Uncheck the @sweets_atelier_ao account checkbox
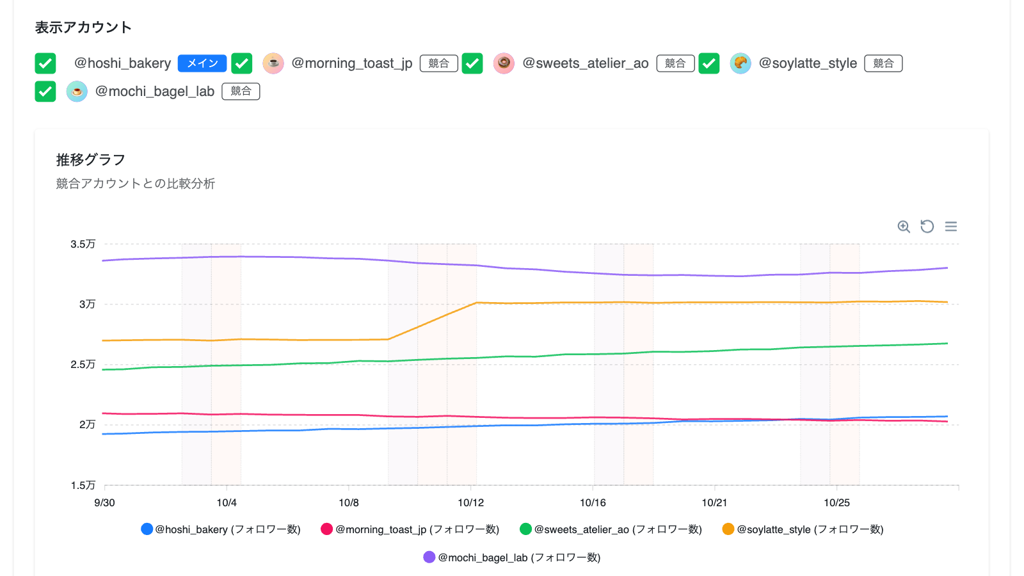This screenshot has width=1024, height=576. 472,63
